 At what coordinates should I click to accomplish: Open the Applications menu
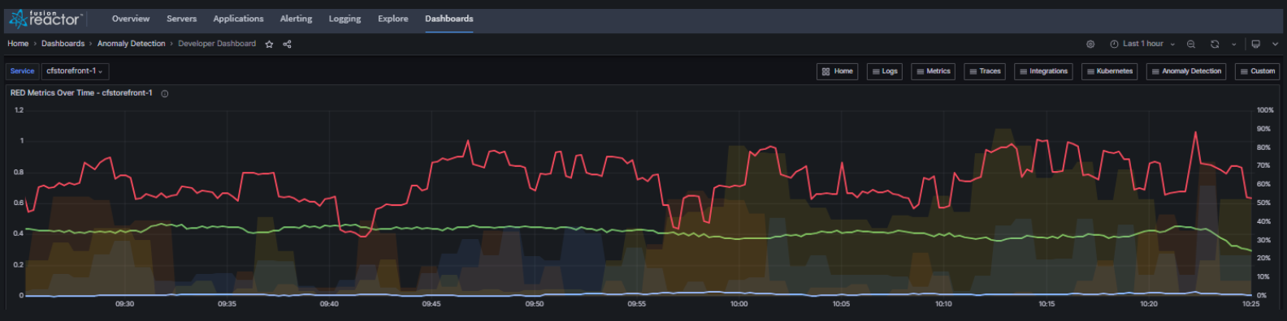point(238,19)
